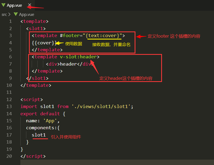The width and height of the screenshot is (214, 165).
Task: Click the name: 'App' property line
Action: (x=43, y=121)
